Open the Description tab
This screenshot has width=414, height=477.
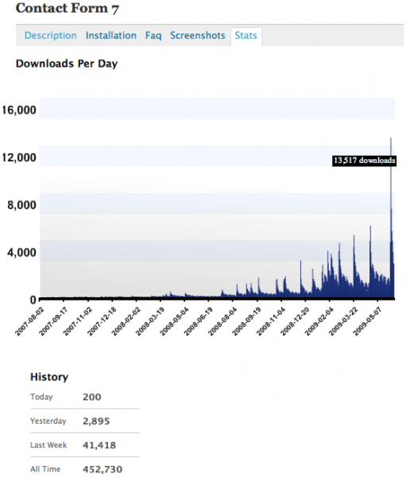(50, 36)
